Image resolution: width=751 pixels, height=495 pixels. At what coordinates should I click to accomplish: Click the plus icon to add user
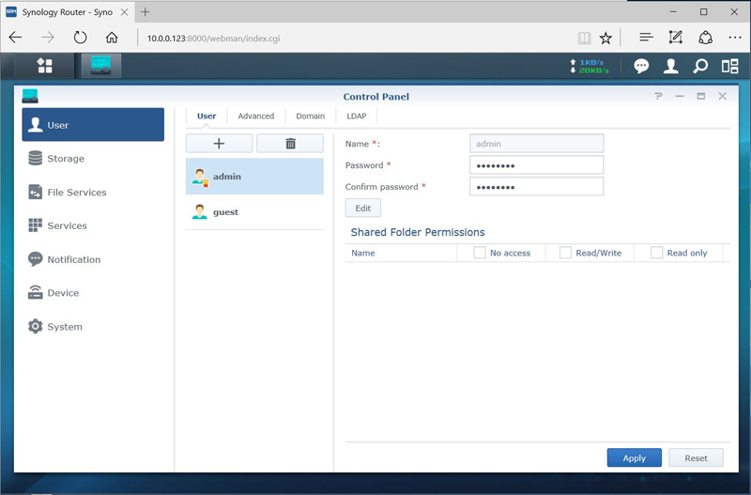(x=219, y=144)
